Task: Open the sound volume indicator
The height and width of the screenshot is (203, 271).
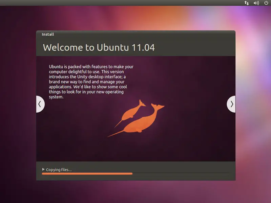Action: pyautogui.click(x=256, y=3)
